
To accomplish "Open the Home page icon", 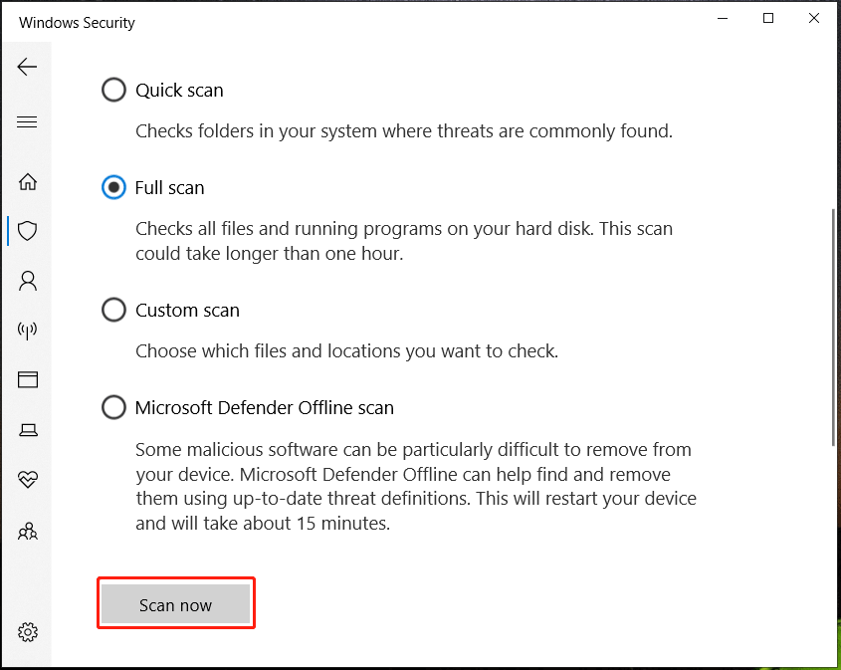I will tap(28, 181).
